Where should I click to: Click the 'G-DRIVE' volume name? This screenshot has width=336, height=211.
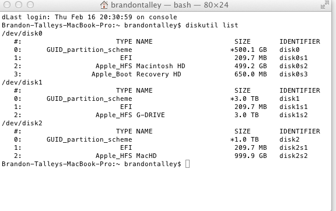pos(150,115)
